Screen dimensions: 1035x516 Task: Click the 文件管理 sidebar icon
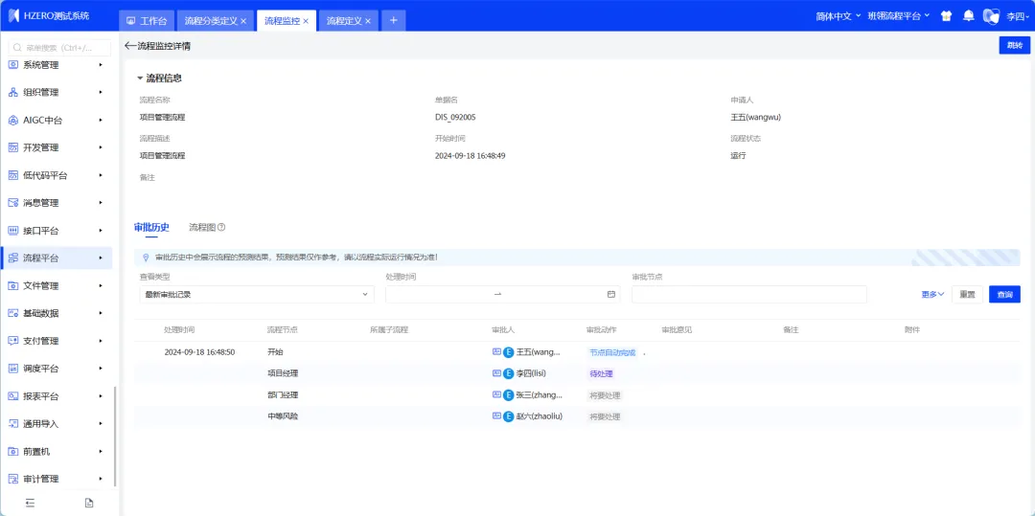tap(12, 286)
